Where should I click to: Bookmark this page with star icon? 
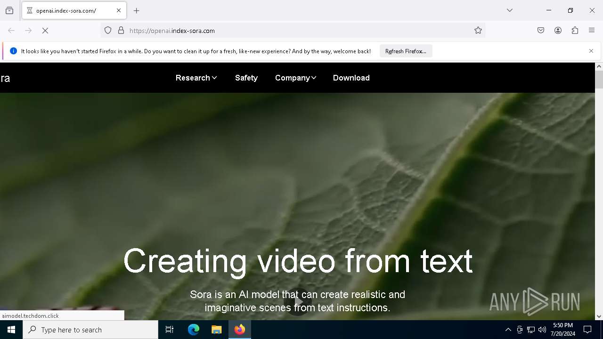[x=478, y=31]
